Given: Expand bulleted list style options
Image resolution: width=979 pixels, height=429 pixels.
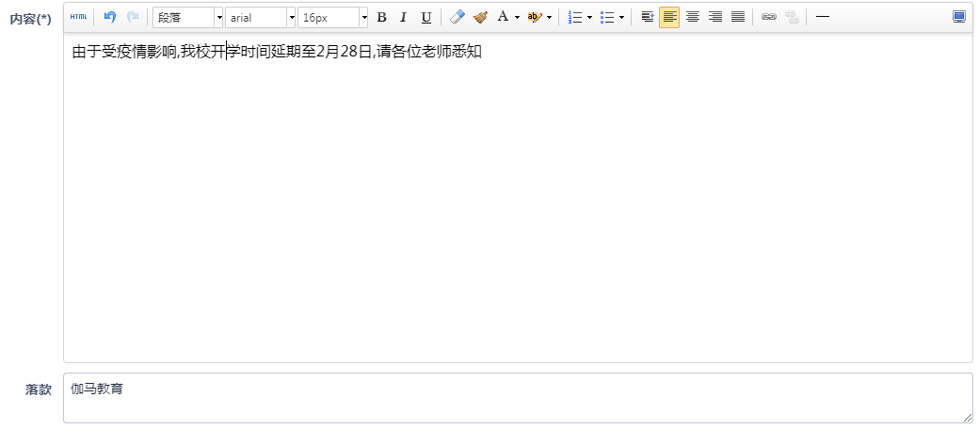Looking at the screenshot, I should coord(622,18).
